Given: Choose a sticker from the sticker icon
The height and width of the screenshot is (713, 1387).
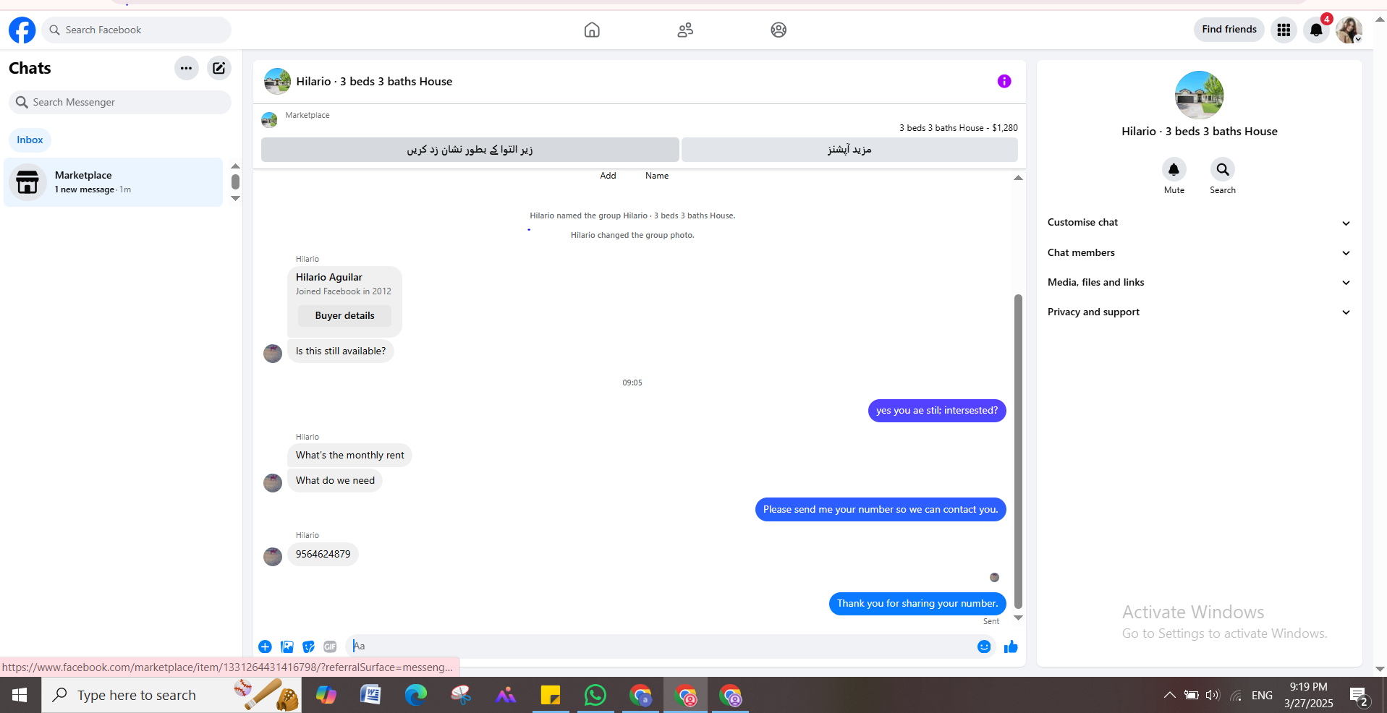Looking at the screenshot, I should [308, 646].
